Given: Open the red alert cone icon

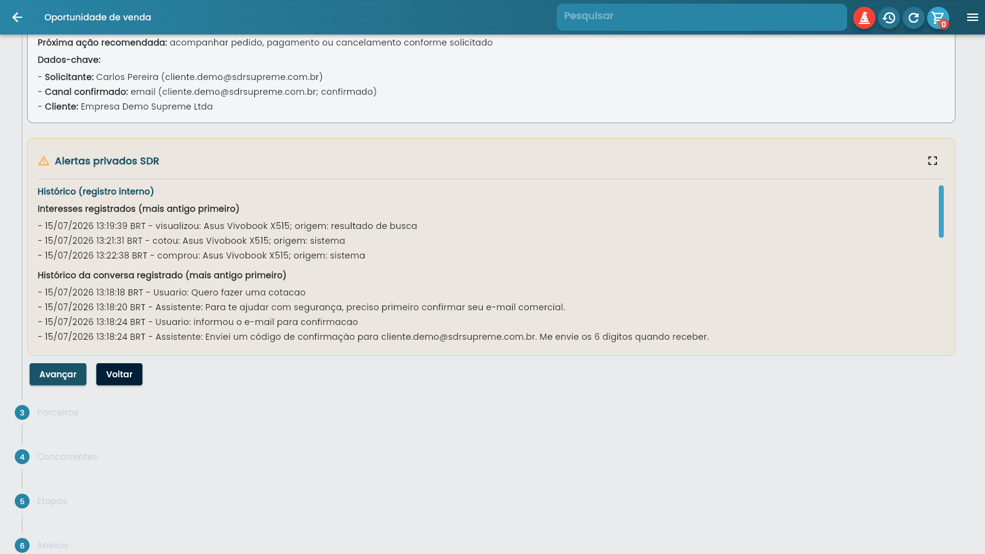Looking at the screenshot, I should click(x=864, y=18).
